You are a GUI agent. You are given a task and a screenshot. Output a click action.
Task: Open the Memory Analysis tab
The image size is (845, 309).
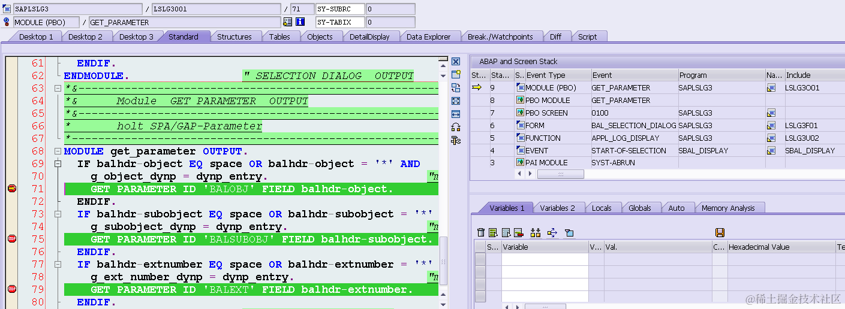point(727,208)
